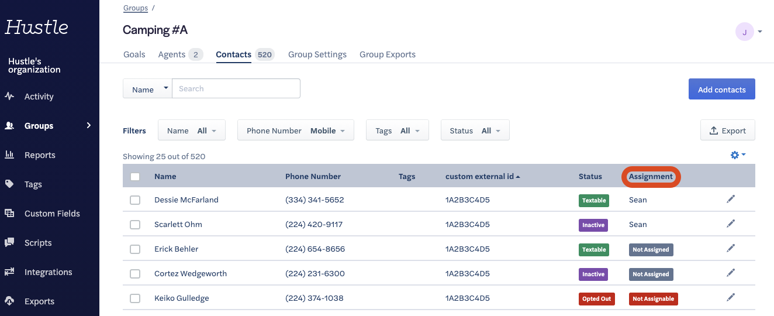Open the Tags All filter dropdown
This screenshot has height=316, width=774.
pyautogui.click(x=398, y=130)
